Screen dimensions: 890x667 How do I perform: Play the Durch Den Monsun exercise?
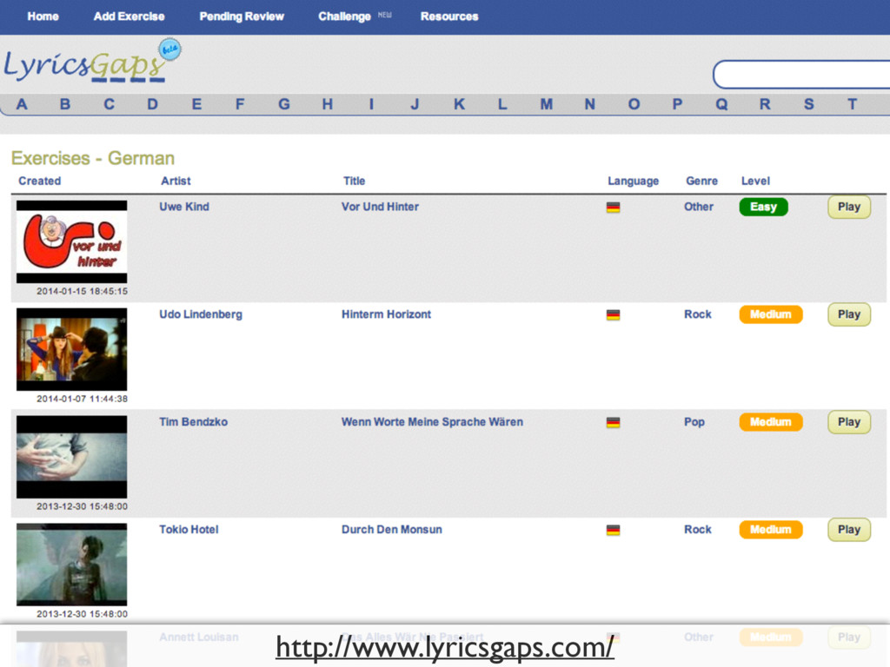849,530
